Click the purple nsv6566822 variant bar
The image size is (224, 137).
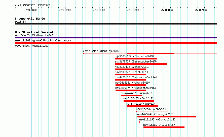[x=116, y=38]
